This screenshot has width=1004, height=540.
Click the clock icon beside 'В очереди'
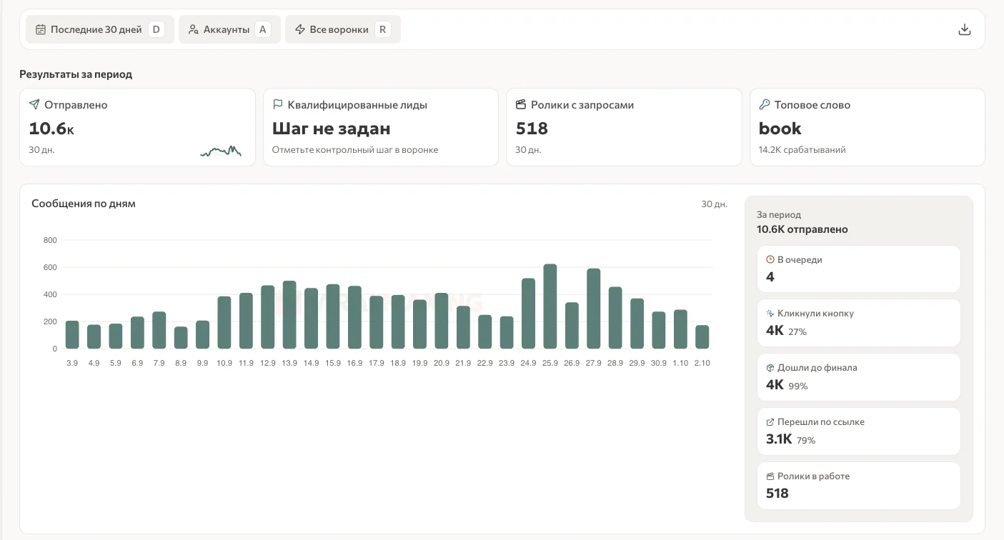(x=770, y=259)
